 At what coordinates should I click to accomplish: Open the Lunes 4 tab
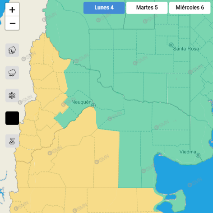click(104, 8)
